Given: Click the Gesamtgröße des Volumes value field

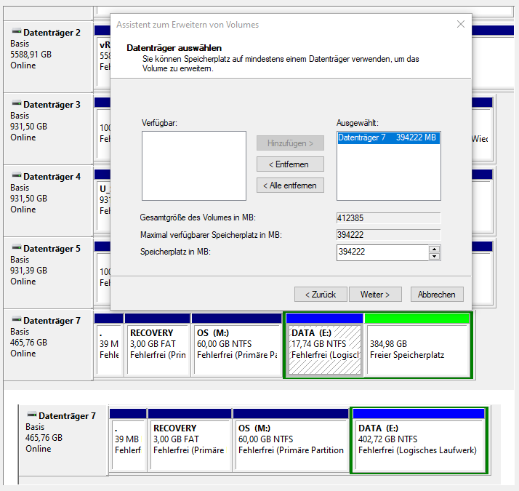Looking at the screenshot, I should click(x=388, y=218).
